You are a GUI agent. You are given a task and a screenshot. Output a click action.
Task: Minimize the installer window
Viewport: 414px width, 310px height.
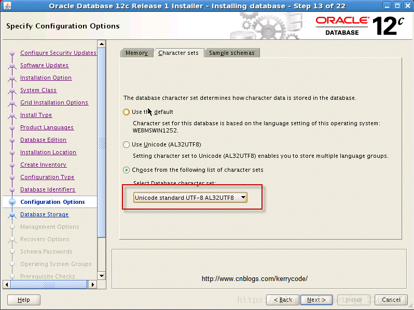pyautogui.click(x=387, y=6)
